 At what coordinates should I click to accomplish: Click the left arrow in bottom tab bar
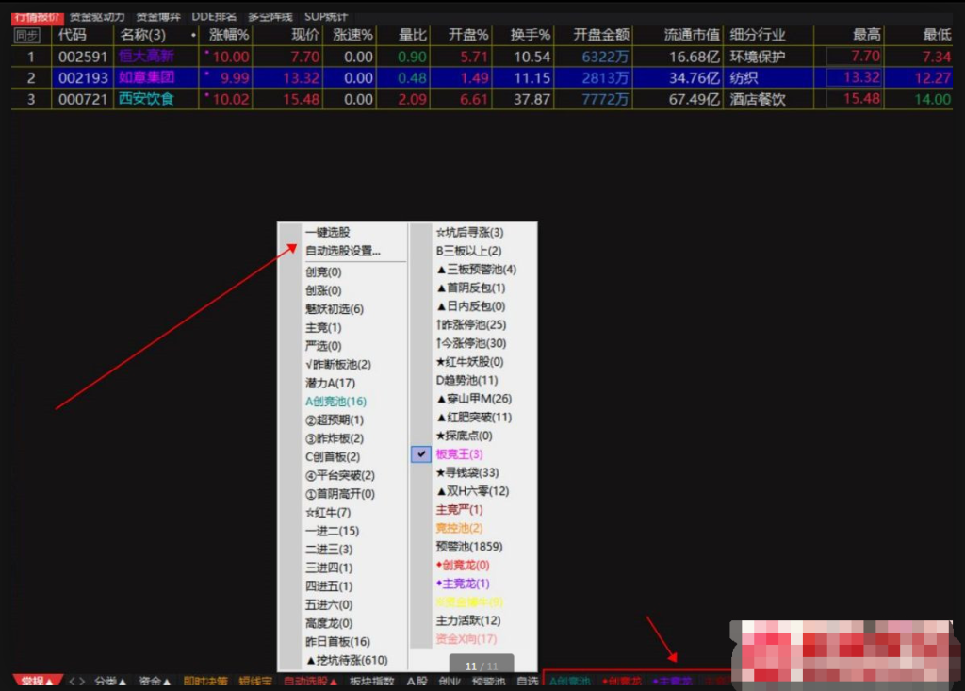(x=72, y=682)
